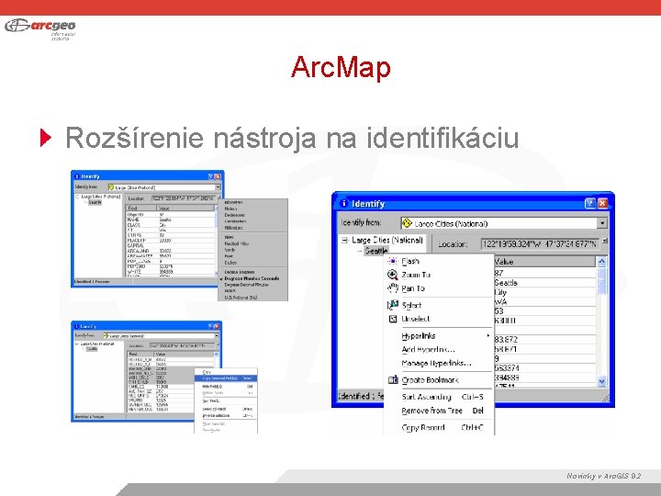Click the info icon in large Identify title bar
Image resolution: width=661 pixels, height=496 pixels.
[x=344, y=203]
